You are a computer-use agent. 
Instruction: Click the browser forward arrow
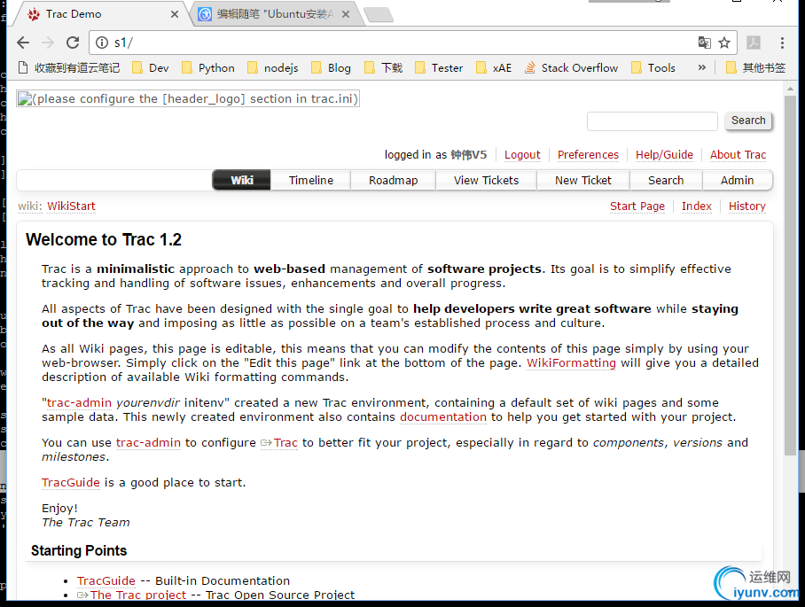[48, 43]
